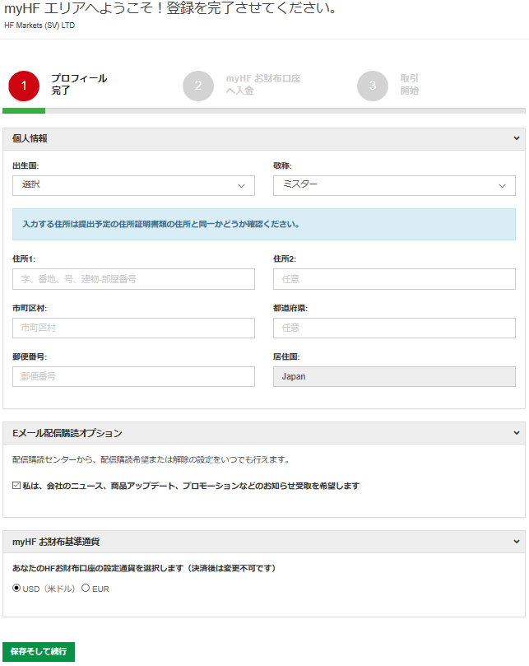Click the step 2 circle icon
The image size is (529, 666).
coord(198,86)
